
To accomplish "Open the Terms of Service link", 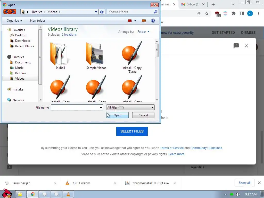I will [172, 148].
